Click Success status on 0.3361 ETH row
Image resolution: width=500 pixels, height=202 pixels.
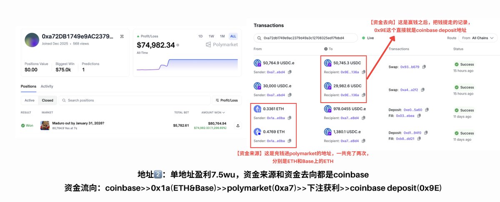click(x=465, y=110)
